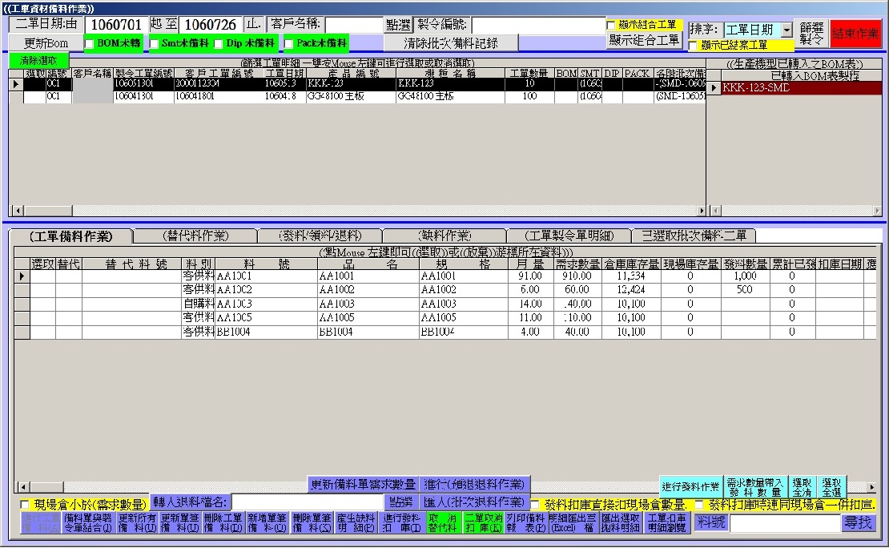Open the 發料/領料/退料 tab
Screen dimensions: 889x548
[x=320, y=236]
